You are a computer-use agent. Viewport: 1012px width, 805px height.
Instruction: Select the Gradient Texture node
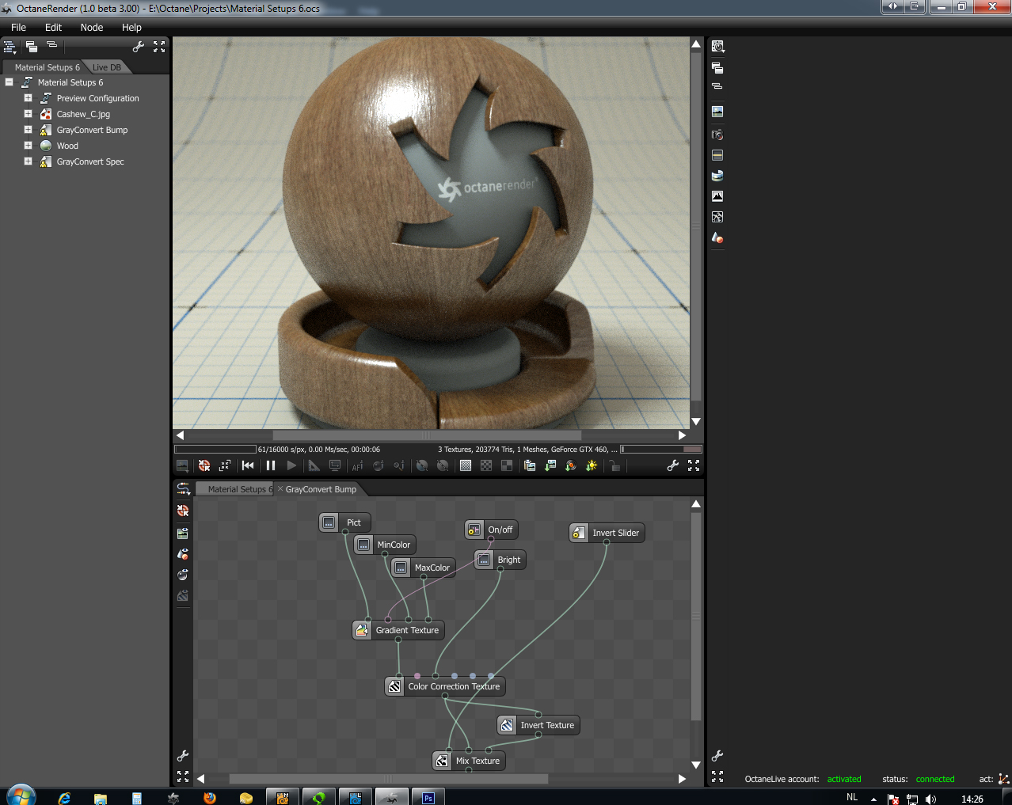[x=398, y=630]
